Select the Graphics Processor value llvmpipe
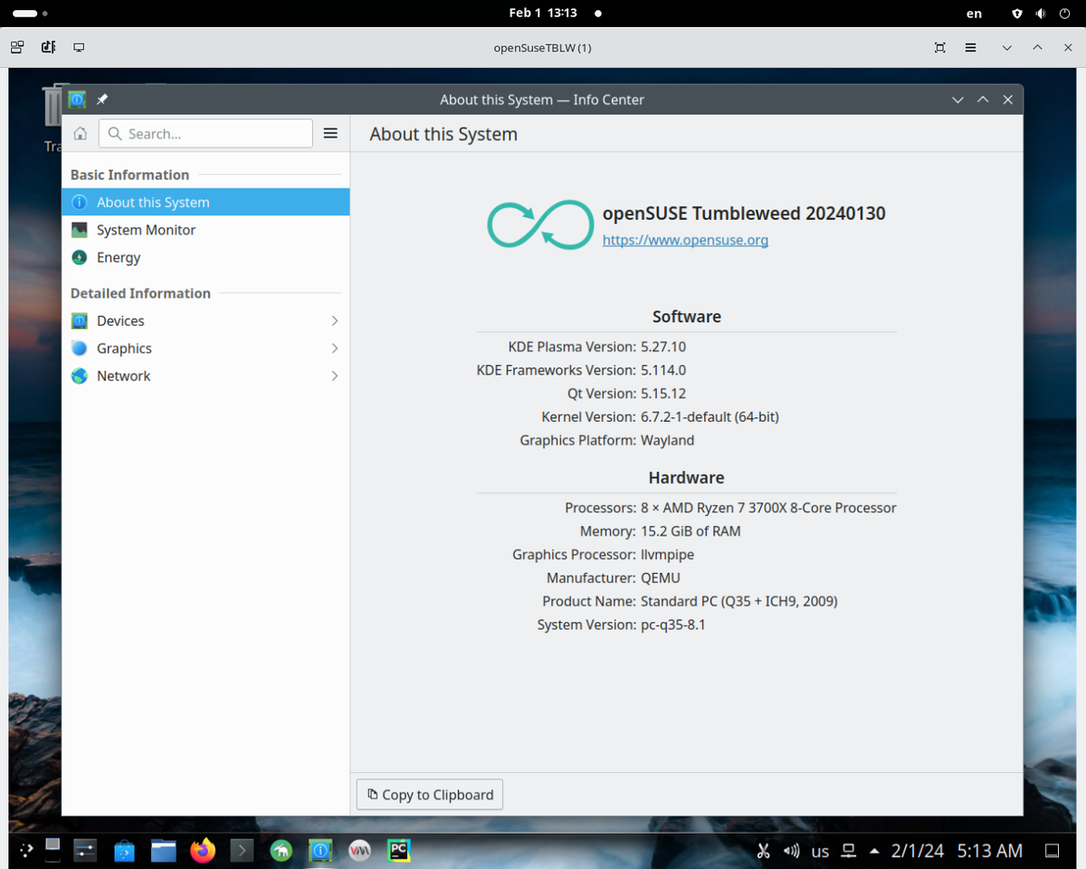Image resolution: width=1086 pixels, height=869 pixels. [667, 555]
